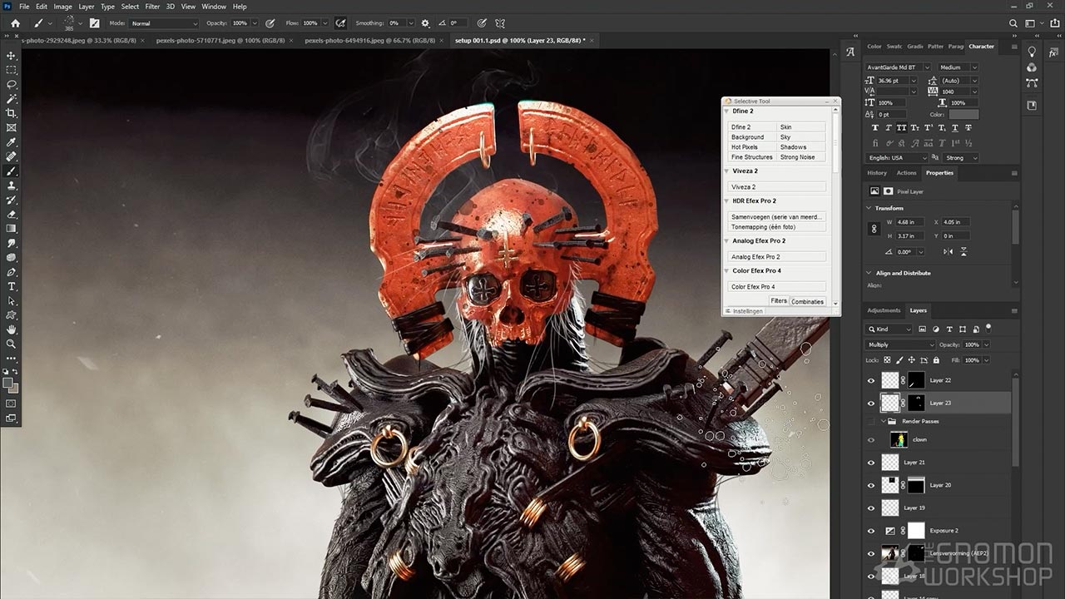Select the Zoom magnifier tool
Screen dimensions: 1065x599
pyautogui.click(x=12, y=344)
